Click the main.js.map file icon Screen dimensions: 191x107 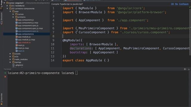(x=17, y=48)
